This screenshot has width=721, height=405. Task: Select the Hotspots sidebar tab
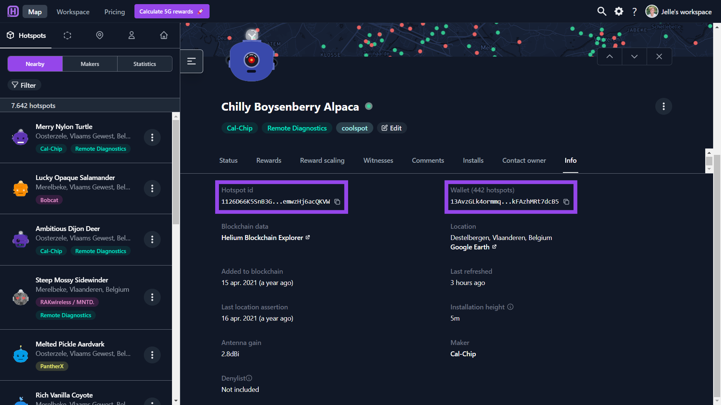[26, 35]
